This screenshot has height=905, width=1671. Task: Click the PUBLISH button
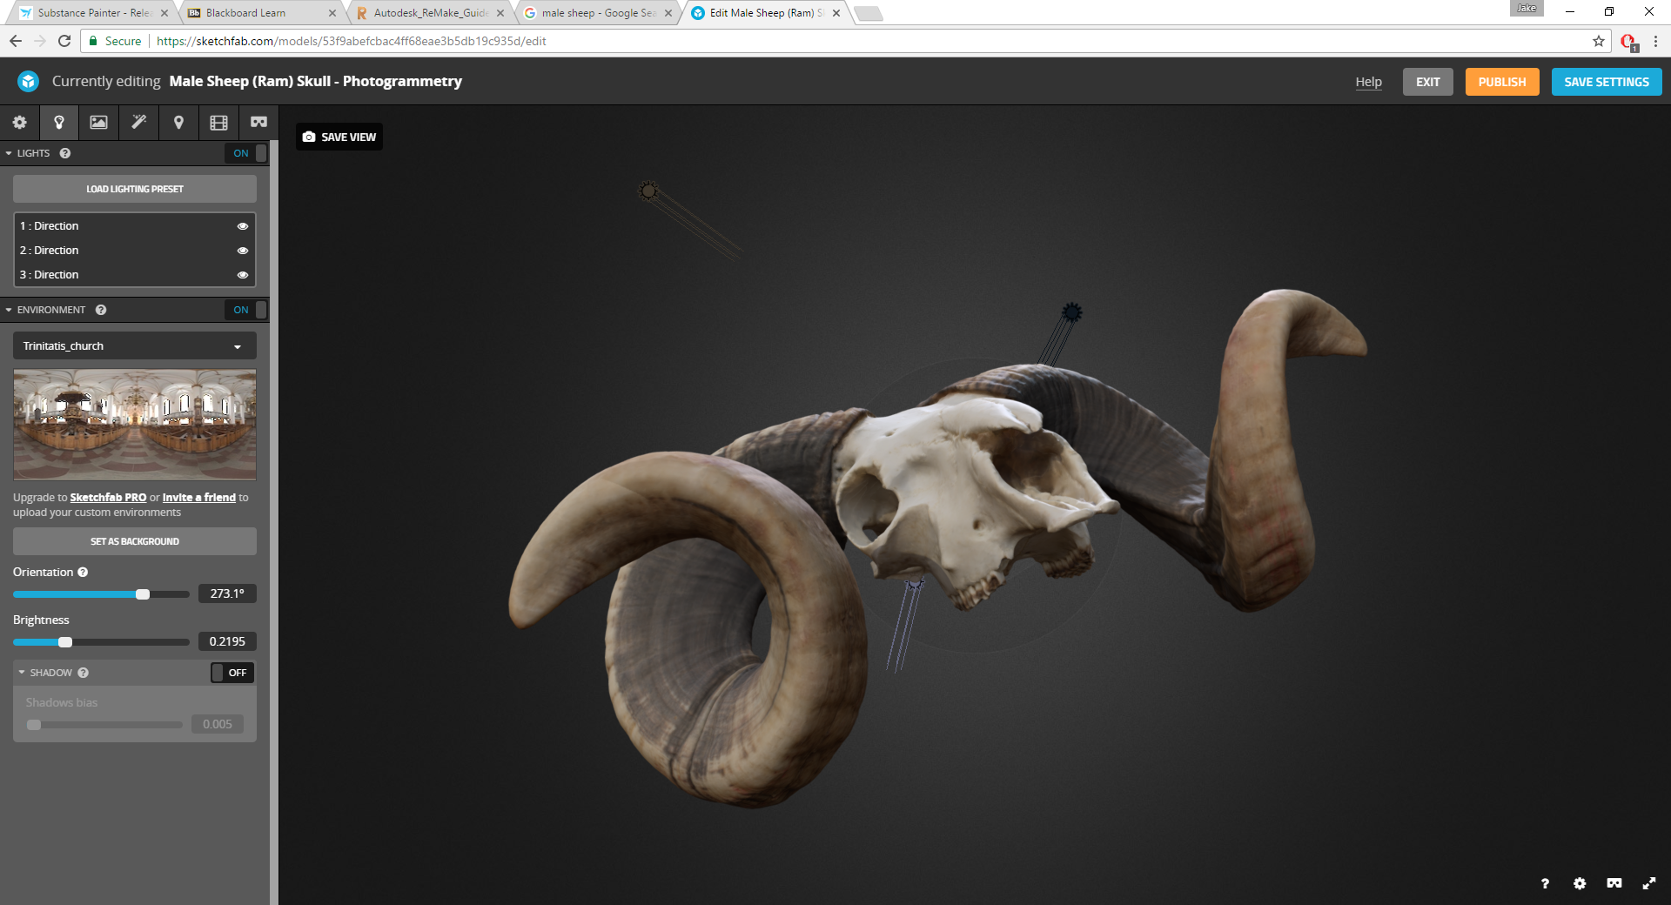(1501, 81)
